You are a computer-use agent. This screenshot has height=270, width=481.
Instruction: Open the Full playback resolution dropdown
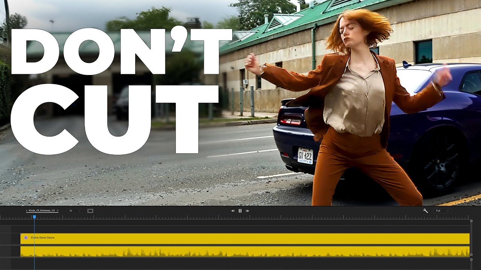point(442,211)
